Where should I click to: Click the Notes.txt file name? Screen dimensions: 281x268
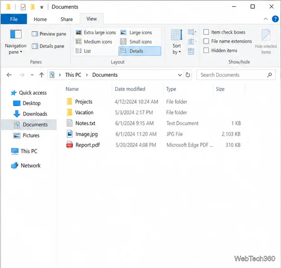point(85,123)
